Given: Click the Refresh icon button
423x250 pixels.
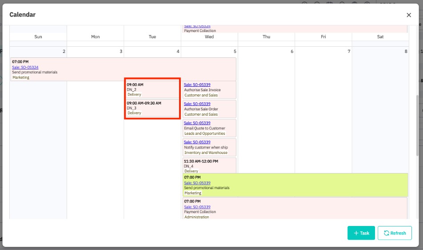Looking at the screenshot, I should pyautogui.click(x=387, y=233).
